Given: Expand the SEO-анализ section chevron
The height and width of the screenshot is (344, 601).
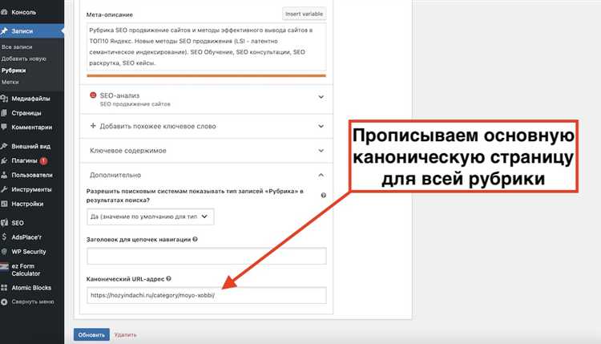Looking at the screenshot, I should click(321, 97).
